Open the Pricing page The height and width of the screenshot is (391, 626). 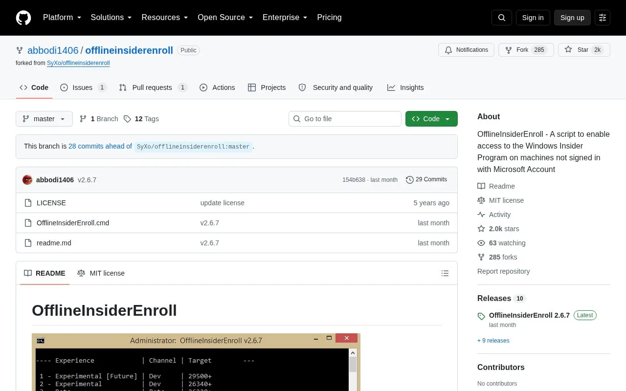[x=329, y=18]
